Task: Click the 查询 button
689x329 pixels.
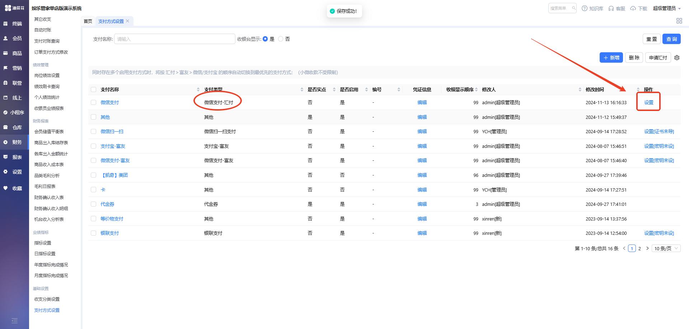Action: [671, 39]
